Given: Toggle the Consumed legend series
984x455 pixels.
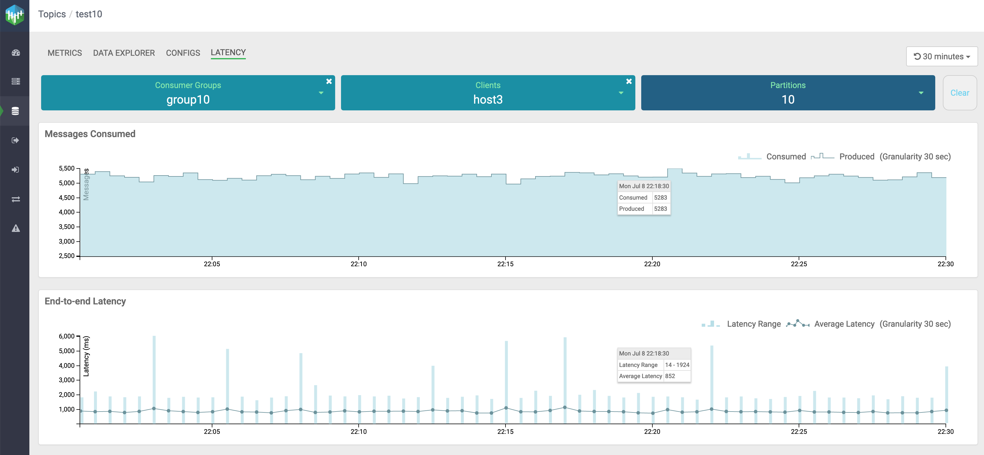Looking at the screenshot, I should 785,156.
